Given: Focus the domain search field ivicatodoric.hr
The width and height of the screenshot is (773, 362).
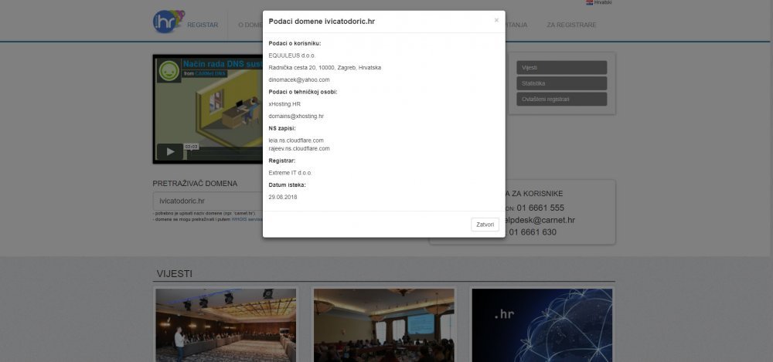Looking at the screenshot, I should 207,201.
